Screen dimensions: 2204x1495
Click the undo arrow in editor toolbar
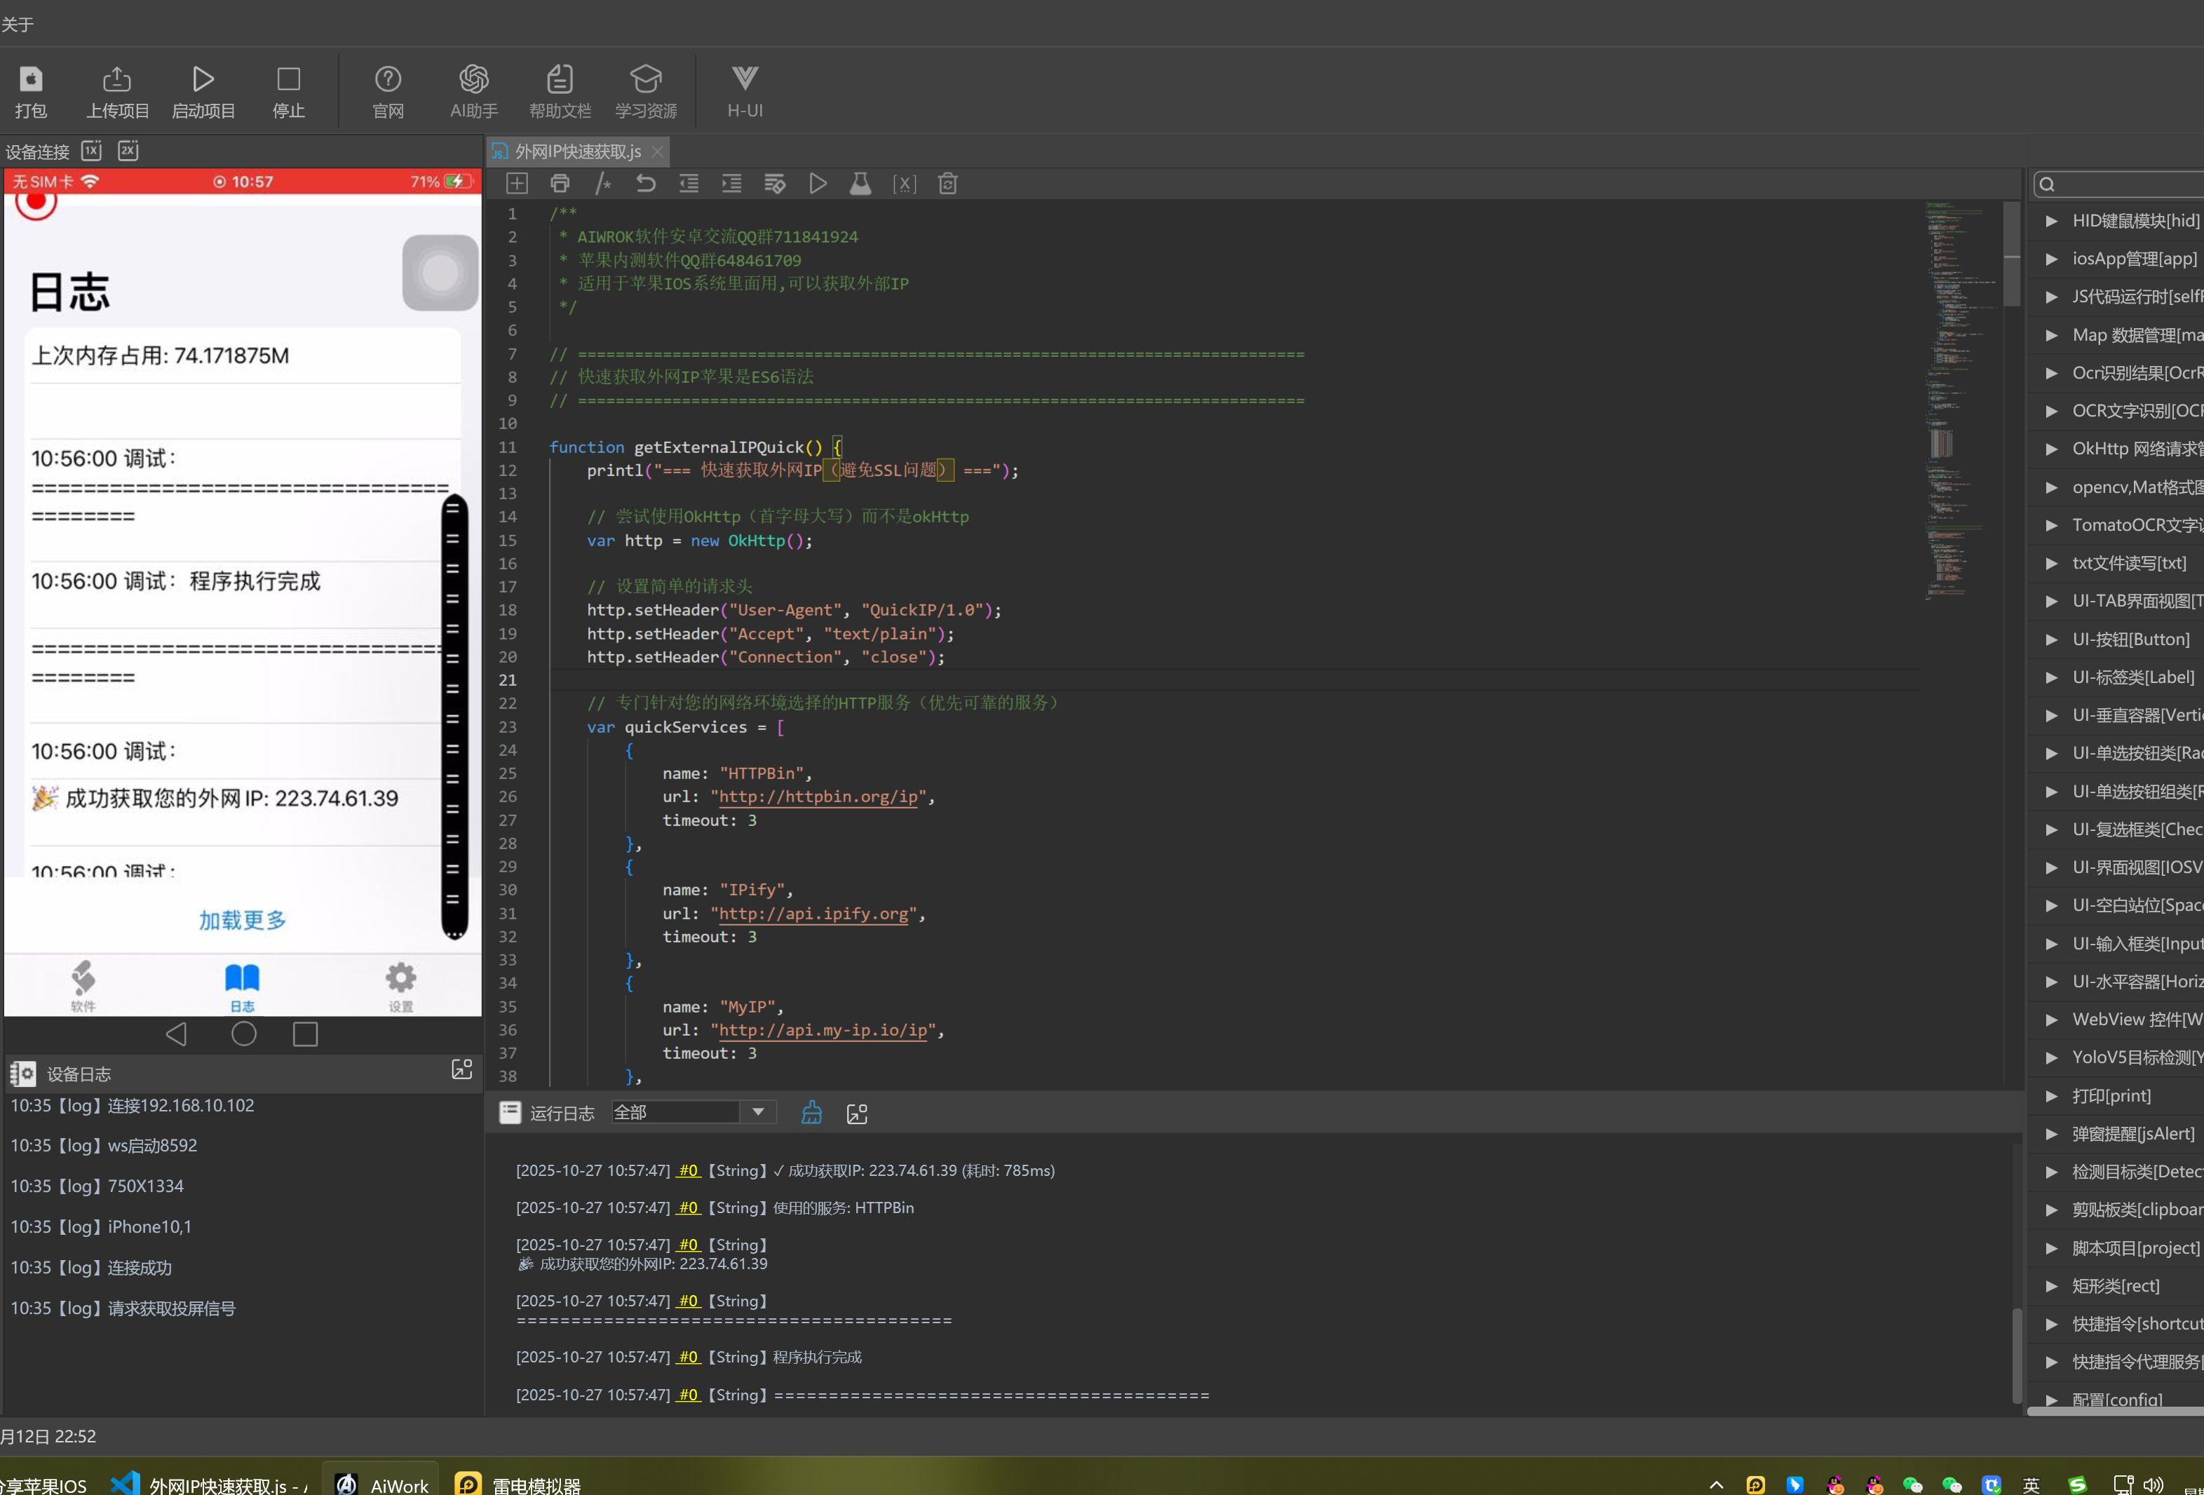coord(646,184)
